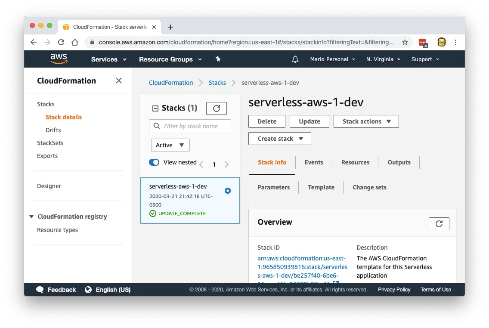489x328 pixels.
Task: Open the Terms of Use link
Action: pos(436,290)
